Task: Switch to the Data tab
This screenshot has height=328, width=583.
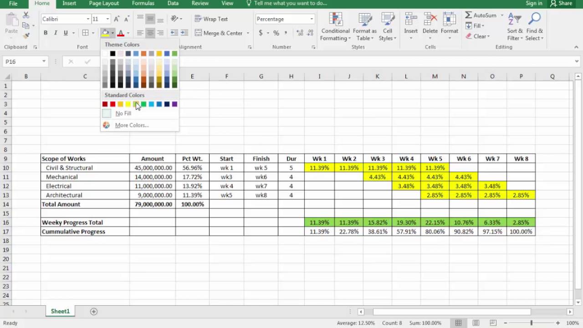Action: point(173,4)
